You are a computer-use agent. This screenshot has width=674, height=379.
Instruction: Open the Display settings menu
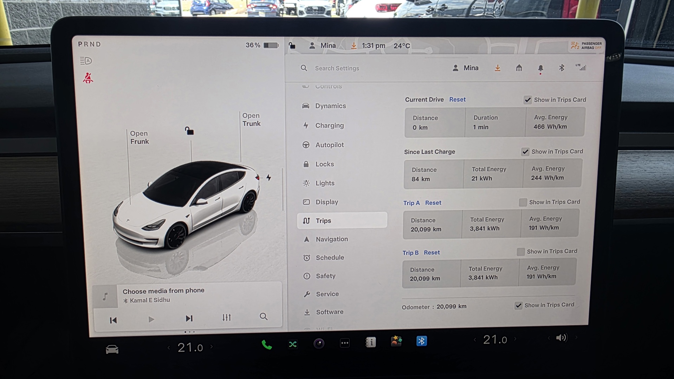tap(320, 202)
